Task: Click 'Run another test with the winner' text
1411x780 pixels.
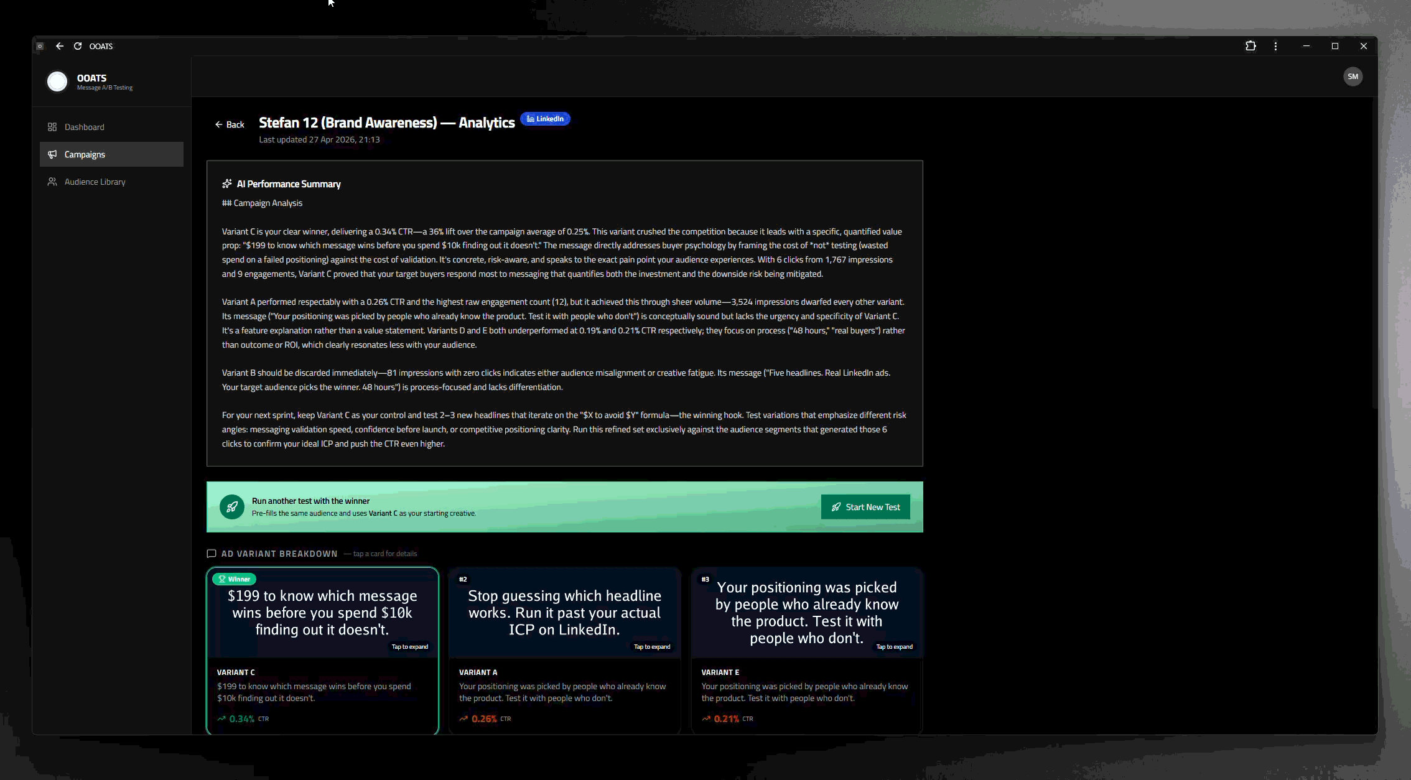Action: click(310, 501)
